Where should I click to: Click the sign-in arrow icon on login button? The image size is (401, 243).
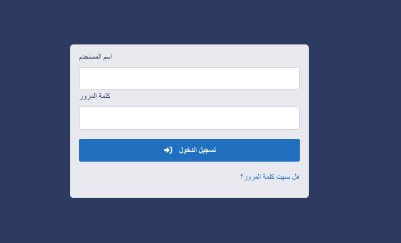(x=168, y=150)
